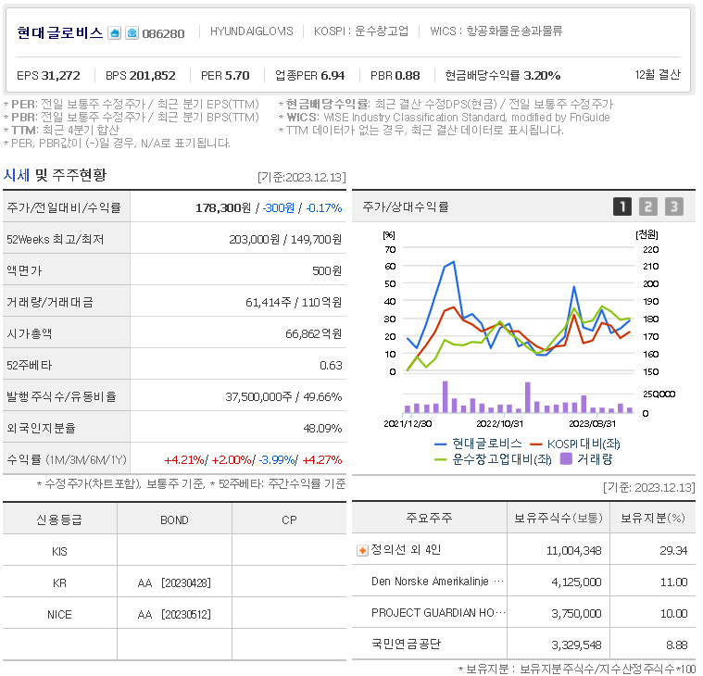Screen dimensions: 703x676
Task: Click the 11,004,348 shares value
Action: click(574, 550)
